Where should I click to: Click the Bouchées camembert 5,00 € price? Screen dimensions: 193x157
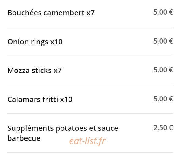pos(163,12)
